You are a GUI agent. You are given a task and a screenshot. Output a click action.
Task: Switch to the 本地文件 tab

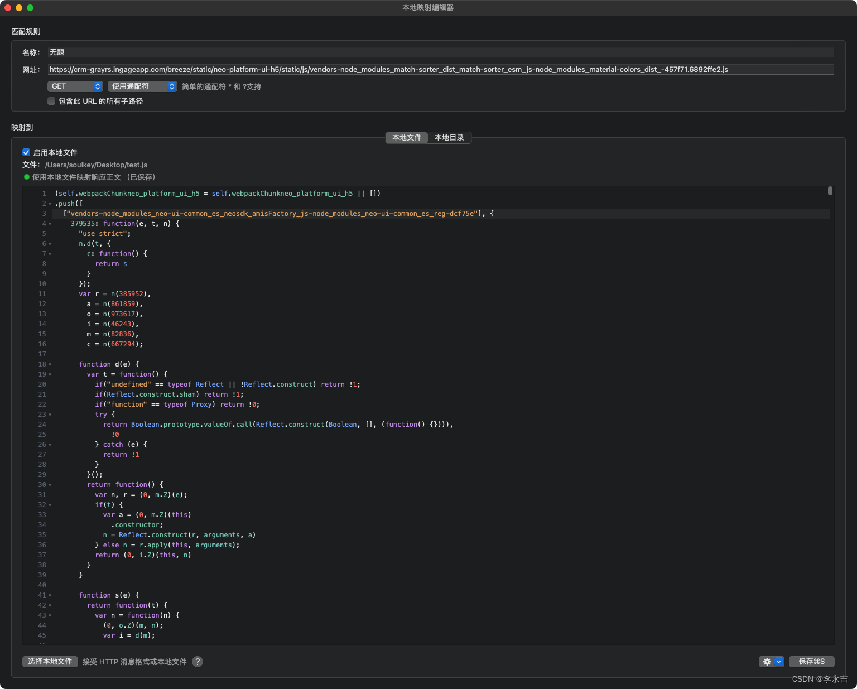click(407, 138)
